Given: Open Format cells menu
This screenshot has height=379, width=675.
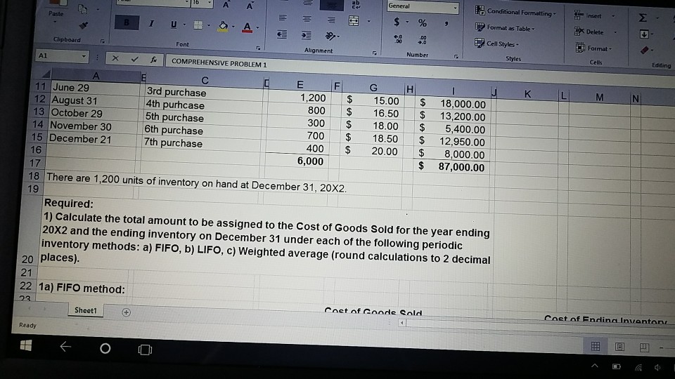Looking at the screenshot, I should [593, 48].
